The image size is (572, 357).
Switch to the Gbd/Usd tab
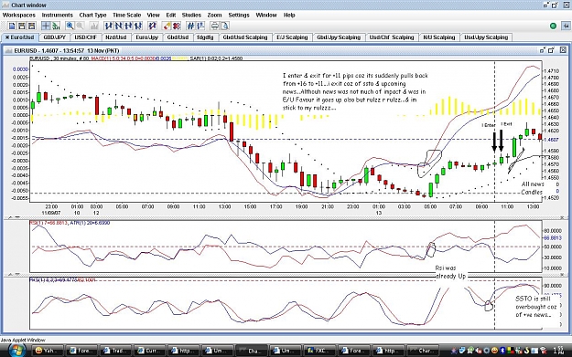click(178, 37)
